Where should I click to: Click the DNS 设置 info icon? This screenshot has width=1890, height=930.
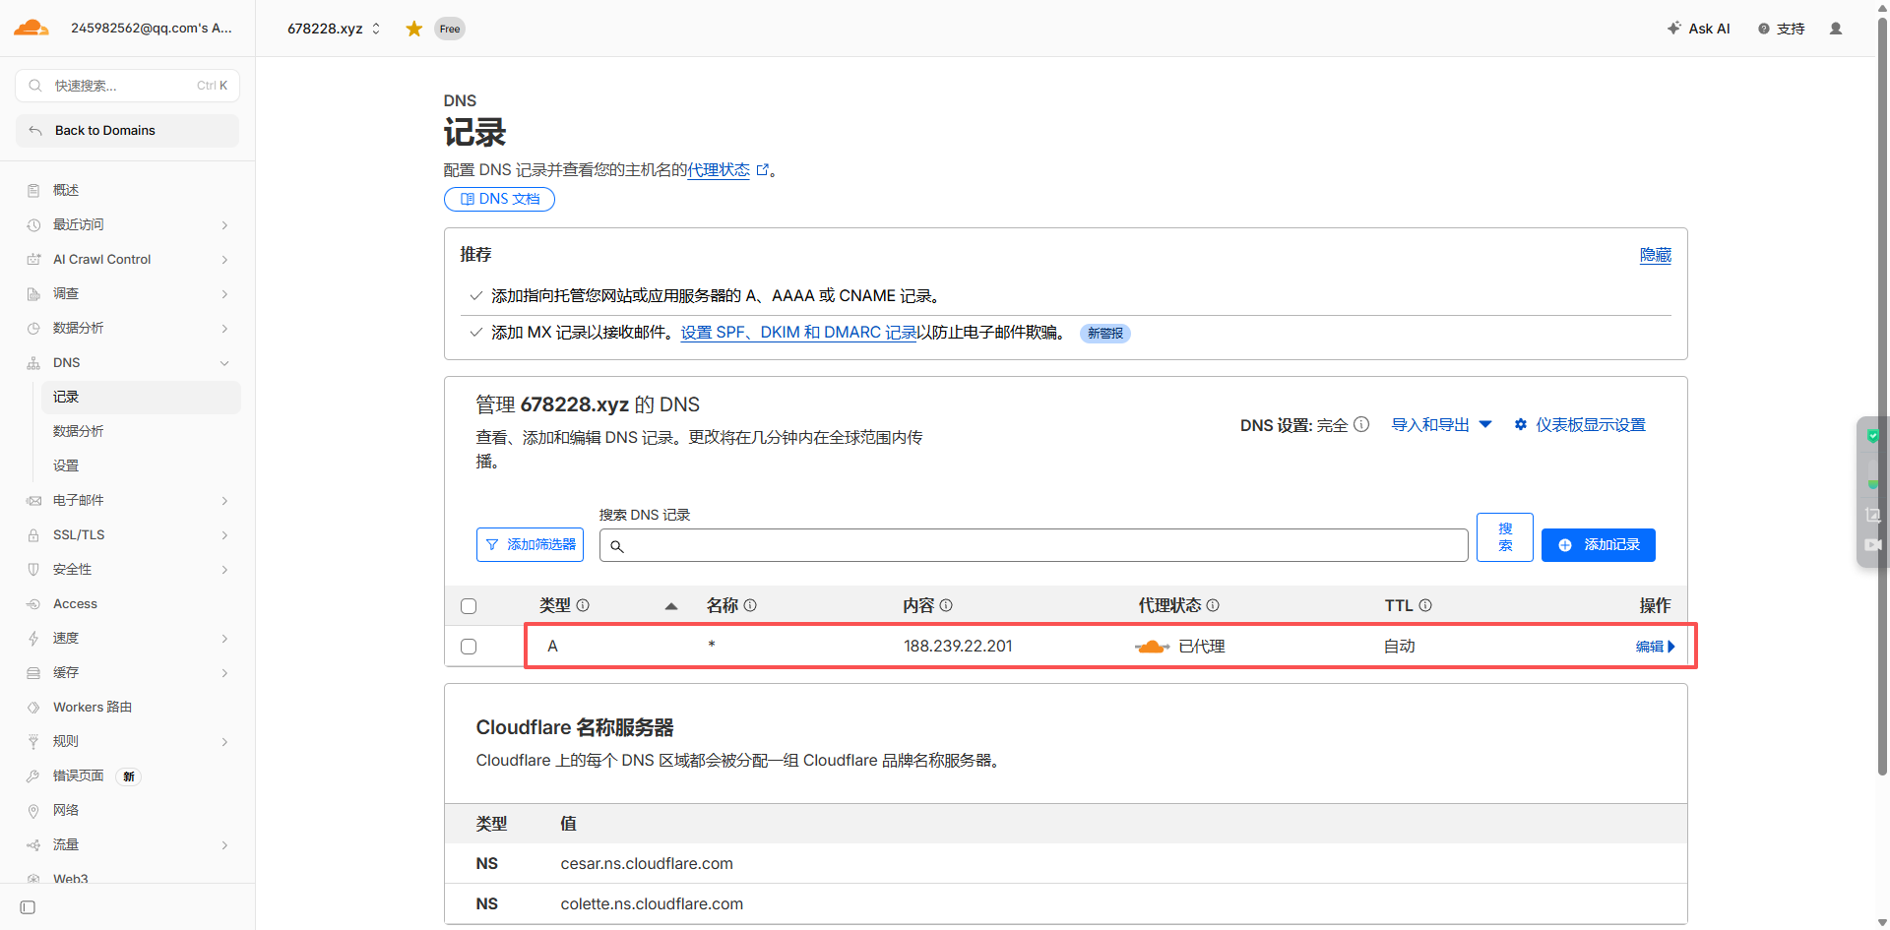(x=1361, y=424)
